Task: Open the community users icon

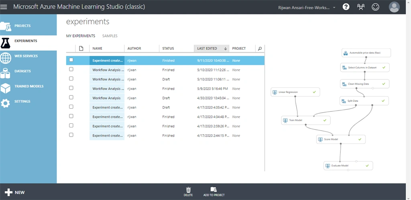Action: [x=361, y=7]
